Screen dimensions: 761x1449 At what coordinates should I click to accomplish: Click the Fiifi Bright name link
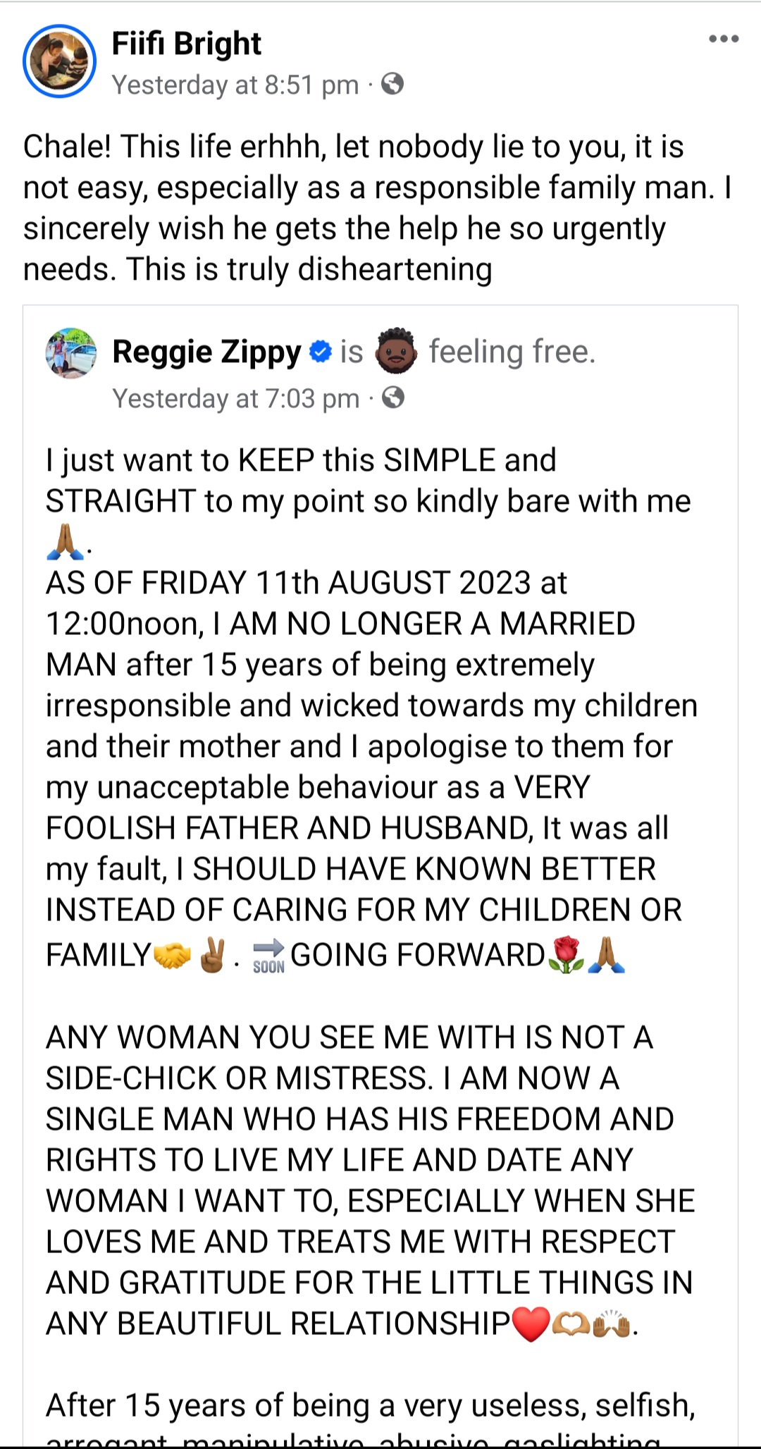click(187, 42)
